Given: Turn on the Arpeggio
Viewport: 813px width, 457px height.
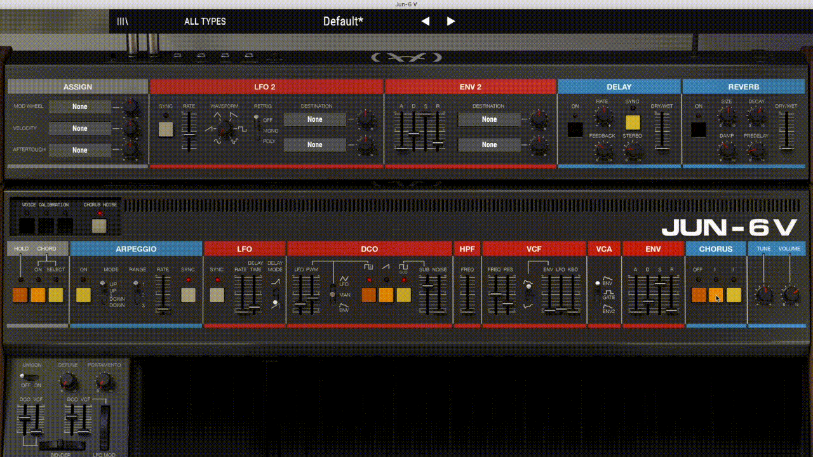Looking at the screenshot, I should coord(83,295).
